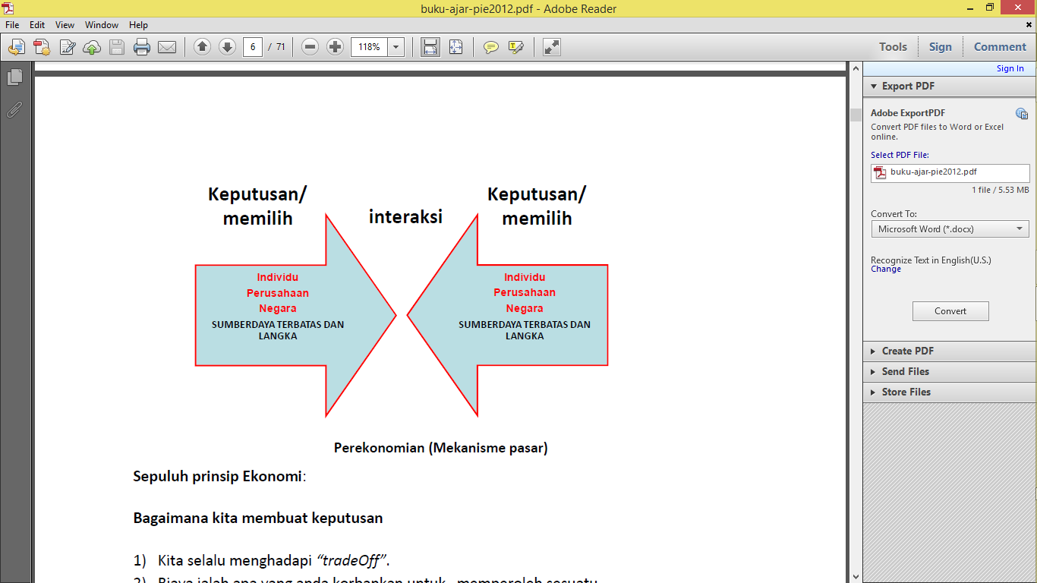Image resolution: width=1037 pixels, height=583 pixels.
Task: Click the Adobe Reader title bar icon
Action: (8, 8)
